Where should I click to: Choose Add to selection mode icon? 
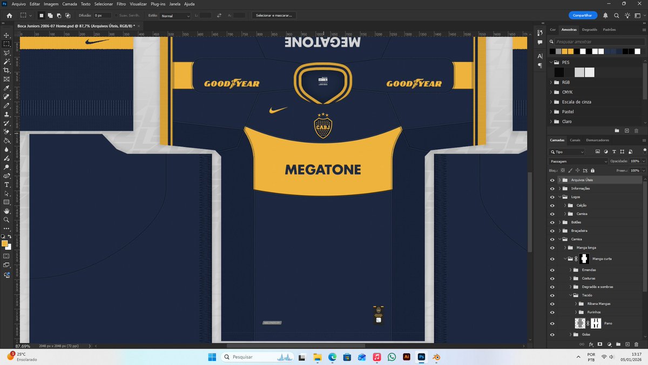[50, 16]
